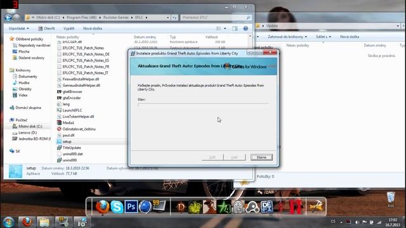The height and width of the screenshot is (228, 406).
Task: Open the Dokumenty library
Action: pyautogui.click(x=28, y=77)
